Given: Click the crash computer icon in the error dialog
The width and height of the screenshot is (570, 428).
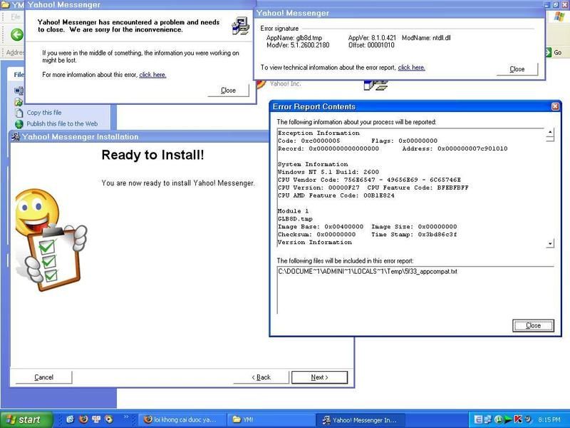Looking at the screenshot, I should (240, 26).
